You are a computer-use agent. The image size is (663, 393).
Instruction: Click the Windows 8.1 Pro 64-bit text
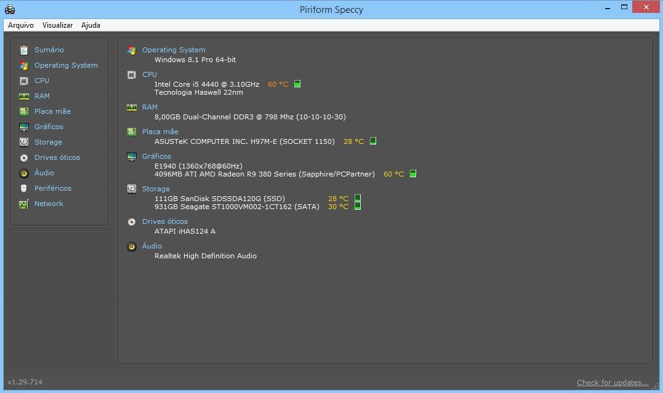click(195, 60)
